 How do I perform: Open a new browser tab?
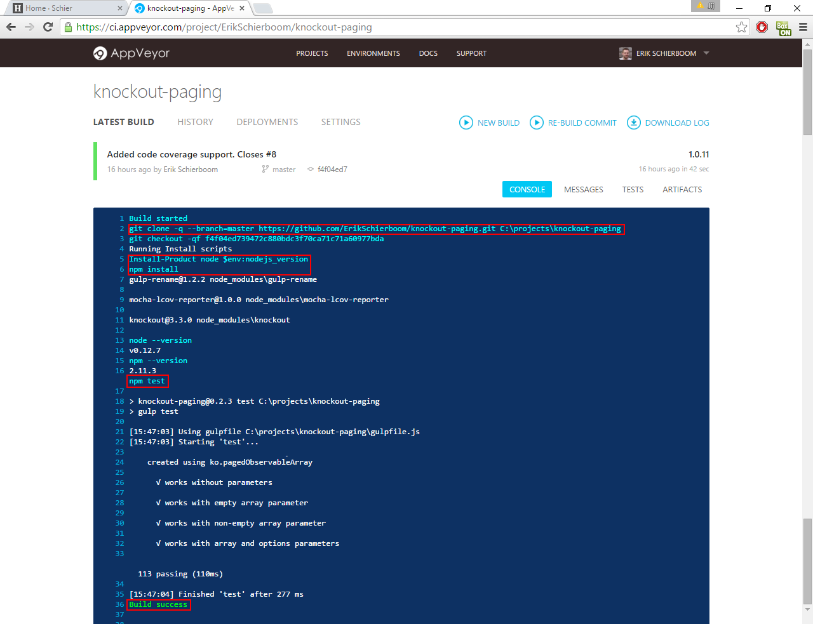[x=262, y=8]
